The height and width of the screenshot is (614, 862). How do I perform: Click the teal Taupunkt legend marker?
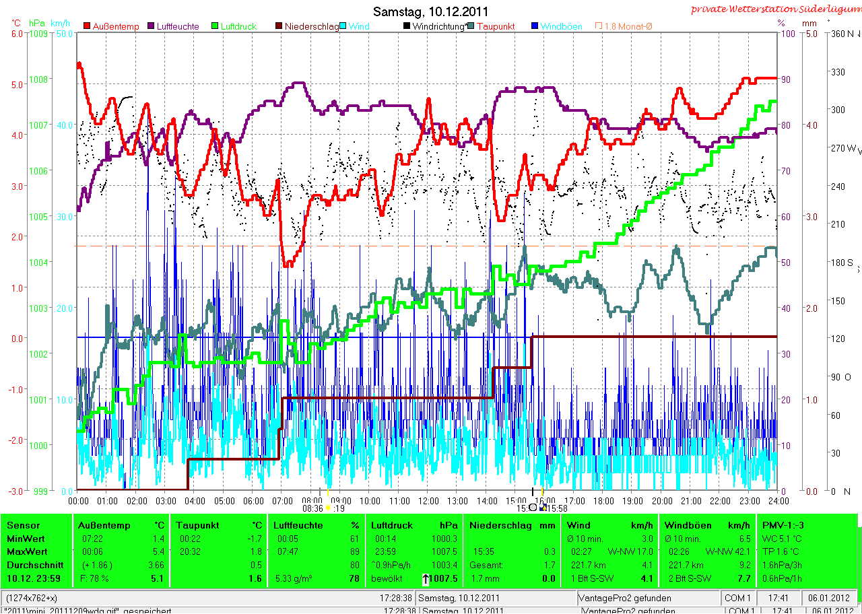coord(470,26)
